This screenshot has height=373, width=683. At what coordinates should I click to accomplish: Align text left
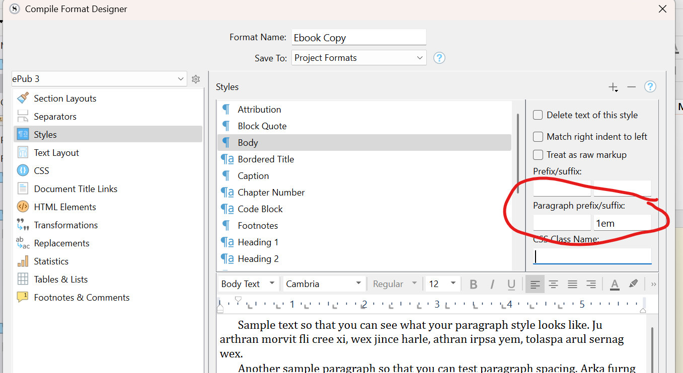coord(535,284)
